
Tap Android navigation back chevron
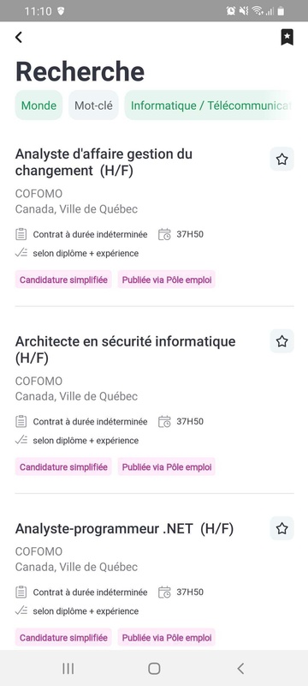[x=240, y=668]
